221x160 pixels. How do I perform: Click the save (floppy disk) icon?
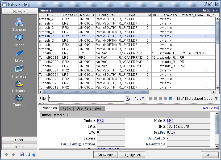pos(23,155)
